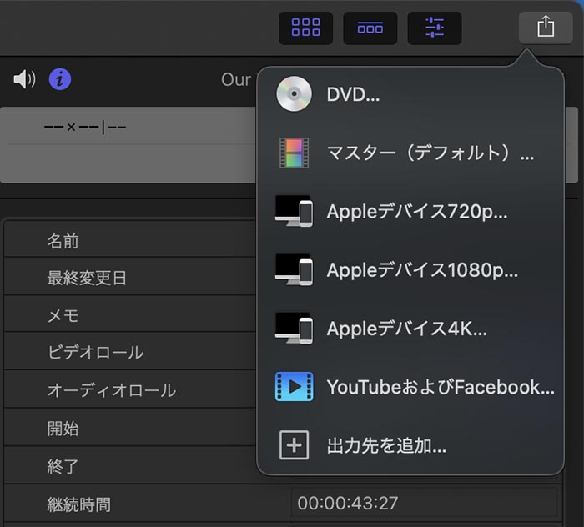Select 出力先を追加... to add destination
Screen dimensions: 584x527
coord(410,445)
